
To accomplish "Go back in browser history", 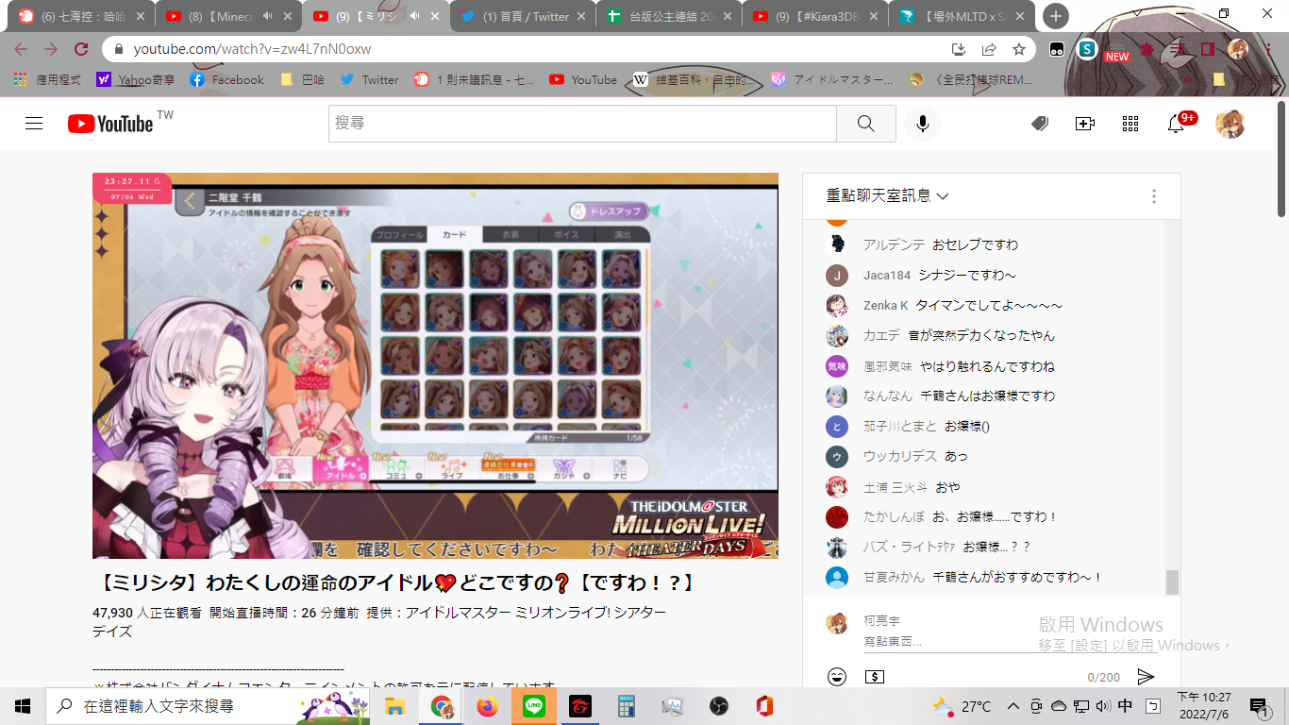I will tap(21, 49).
